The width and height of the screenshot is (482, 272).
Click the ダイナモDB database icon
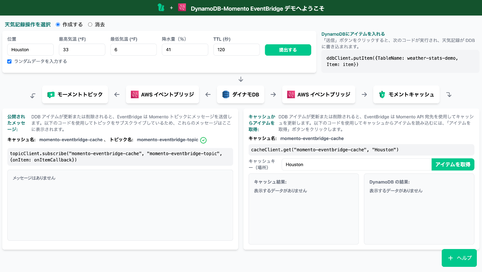click(226, 94)
